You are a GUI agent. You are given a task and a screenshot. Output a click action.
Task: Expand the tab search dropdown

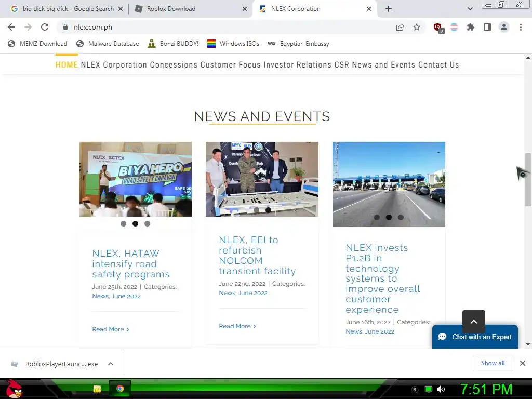[x=470, y=9]
